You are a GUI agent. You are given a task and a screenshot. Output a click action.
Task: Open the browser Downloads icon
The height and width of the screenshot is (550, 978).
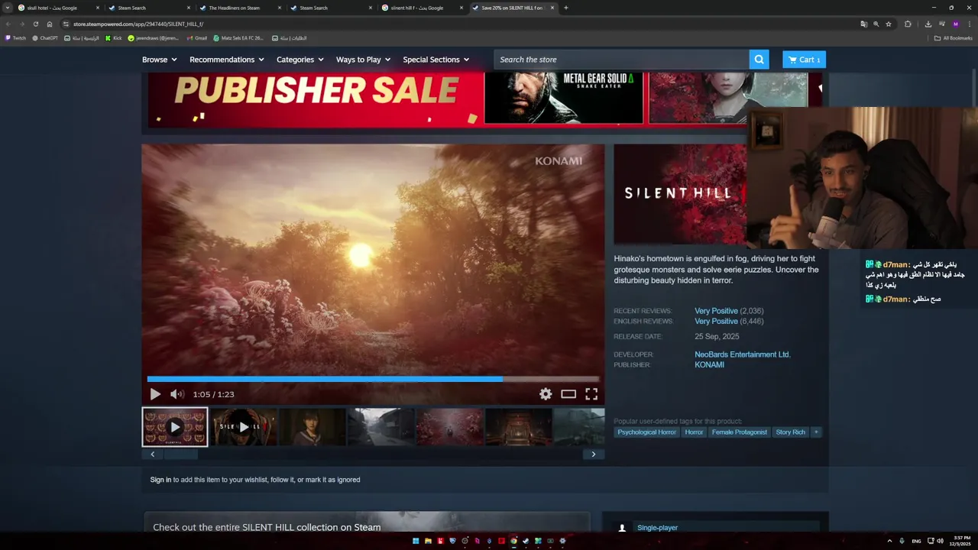pyautogui.click(x=928, y=24)
